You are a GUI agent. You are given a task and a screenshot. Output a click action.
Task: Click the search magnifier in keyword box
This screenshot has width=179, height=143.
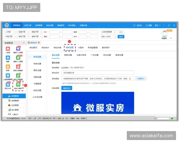[x=115, y=36]
